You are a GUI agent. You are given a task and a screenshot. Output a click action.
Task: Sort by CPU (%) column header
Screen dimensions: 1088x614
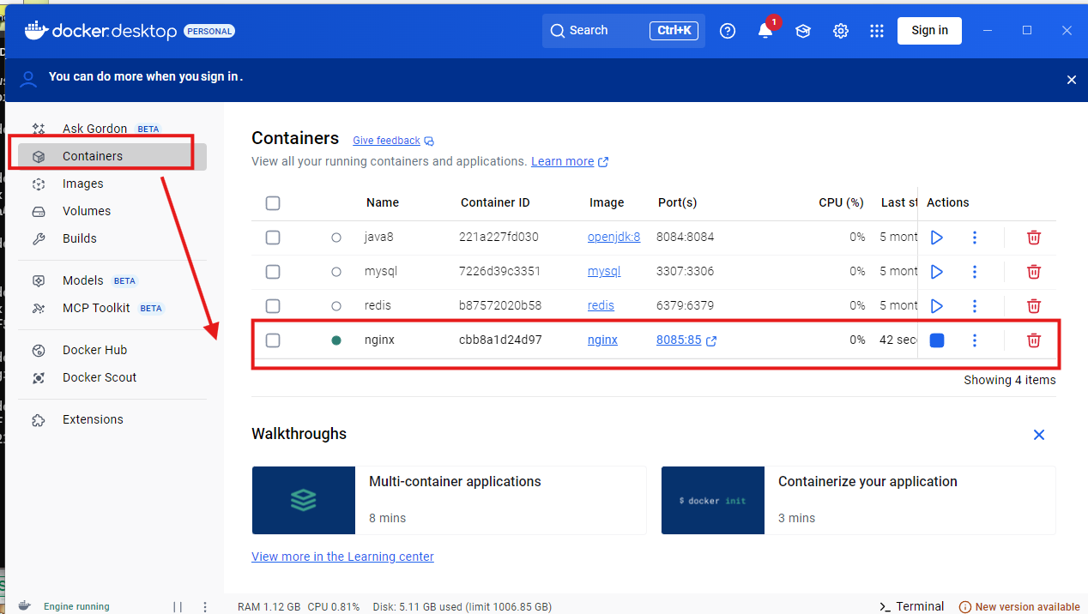coord(841,203)
